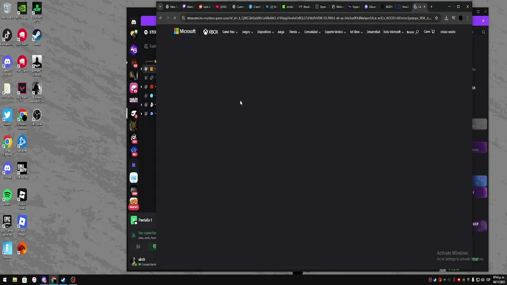Open the Fortnite desktop shortcut
Screen dimensions: 507x285
pyautogui.click(x=7, y=251)
